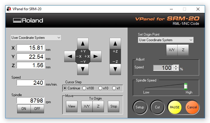Click the X coordinate value 15.81
This screenshot has height=123, width=210.
pyautogui.click(x=31, y=48)
